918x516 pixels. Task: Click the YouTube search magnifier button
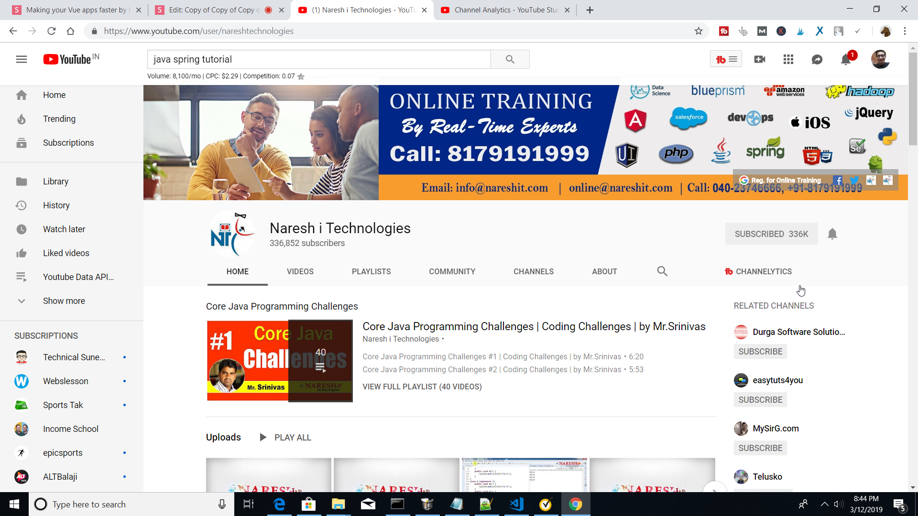(510, 59)
